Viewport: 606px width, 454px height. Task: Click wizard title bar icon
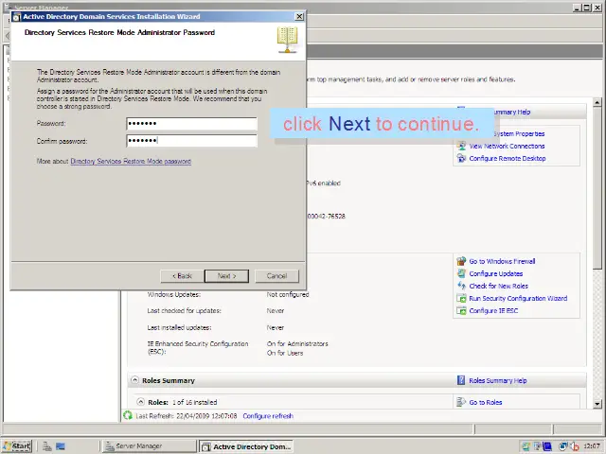pyautogui.click(x=17, y=17)
